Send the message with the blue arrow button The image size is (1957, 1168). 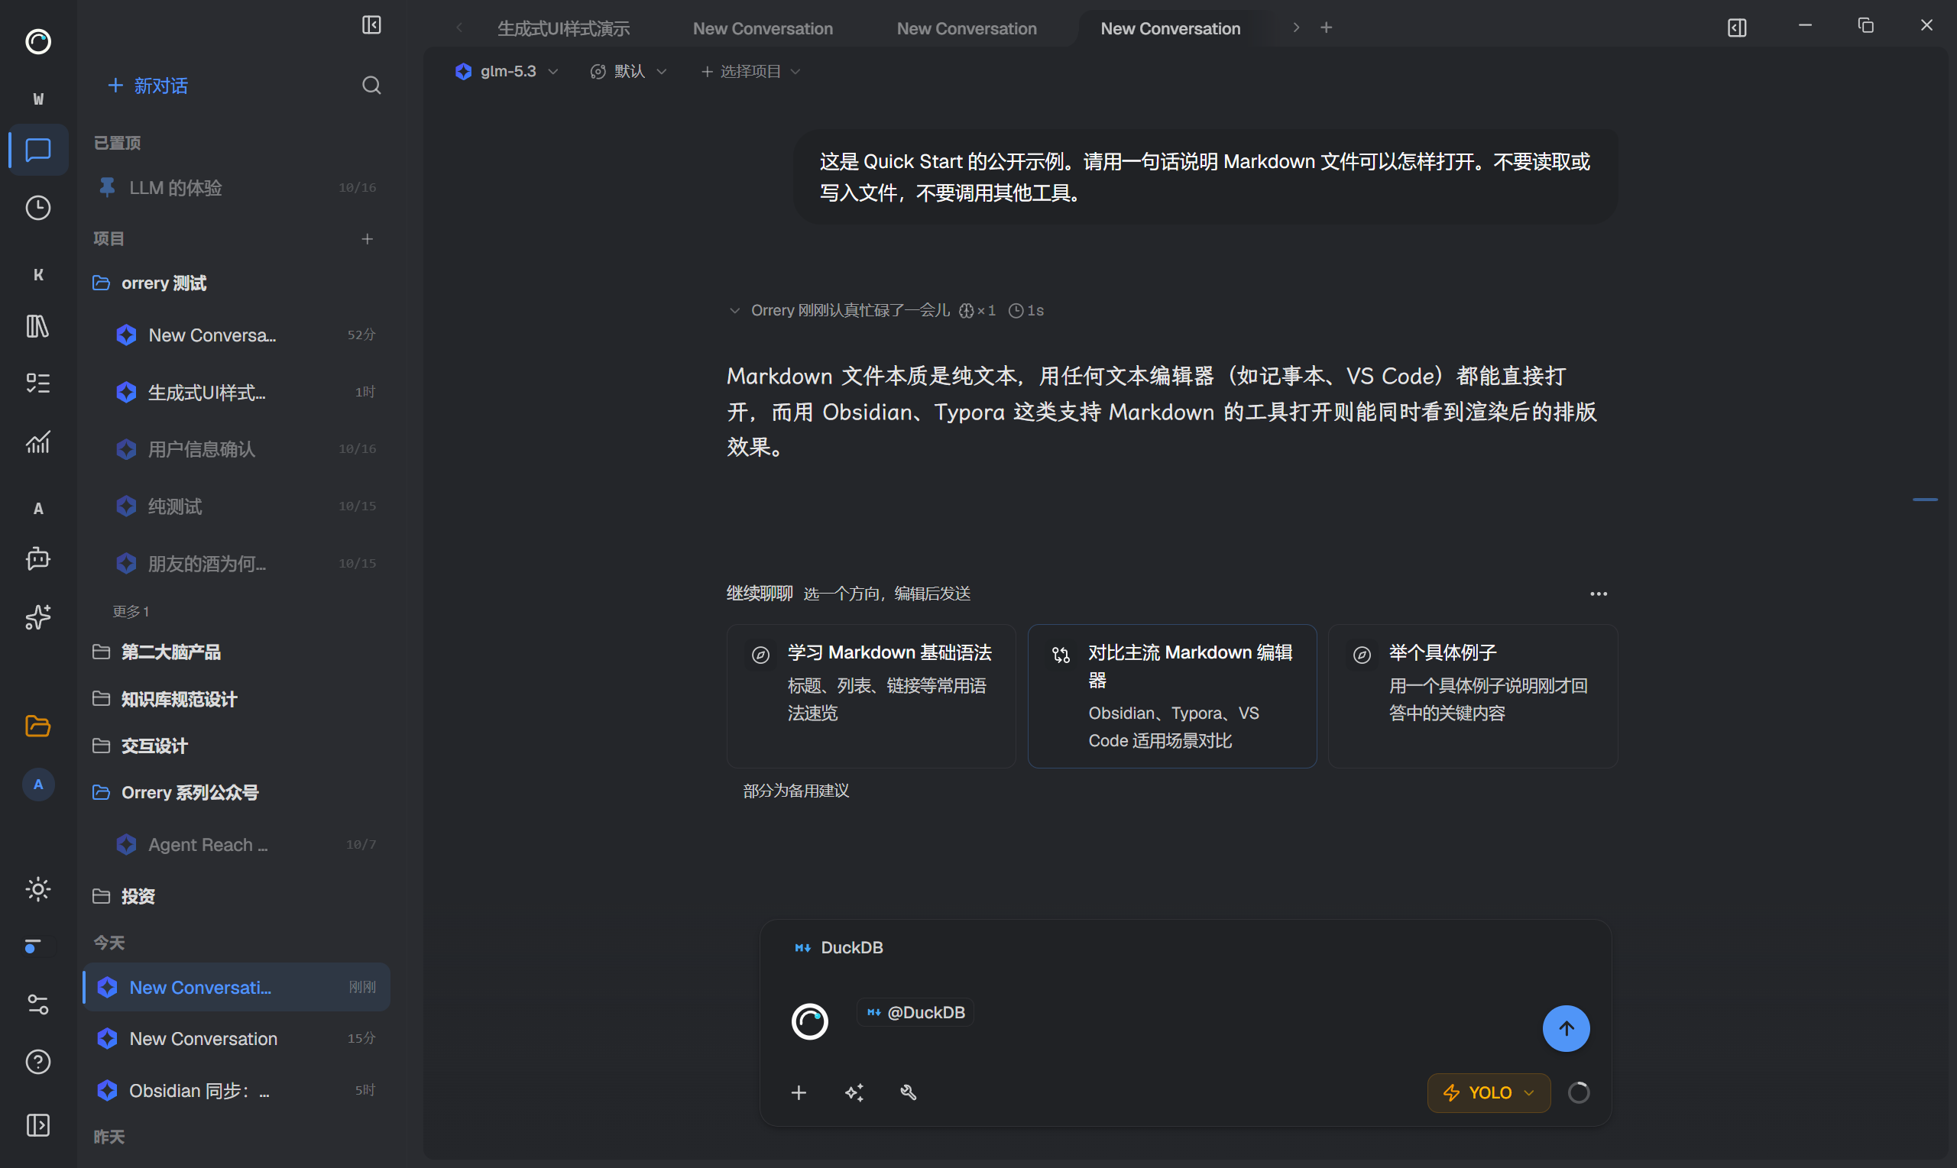coord(1567,1029)
